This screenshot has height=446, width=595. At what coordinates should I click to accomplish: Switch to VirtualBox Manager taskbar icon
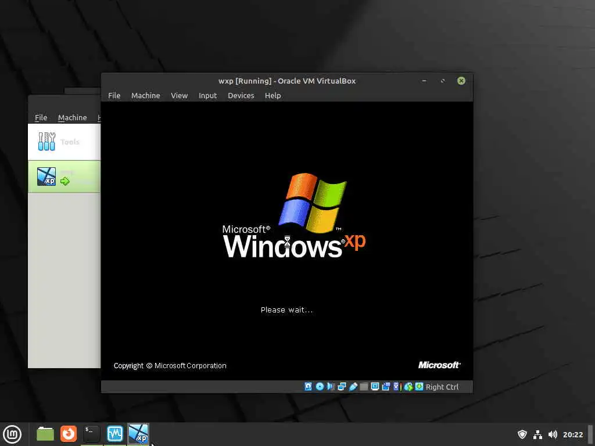tap(114, 434)
